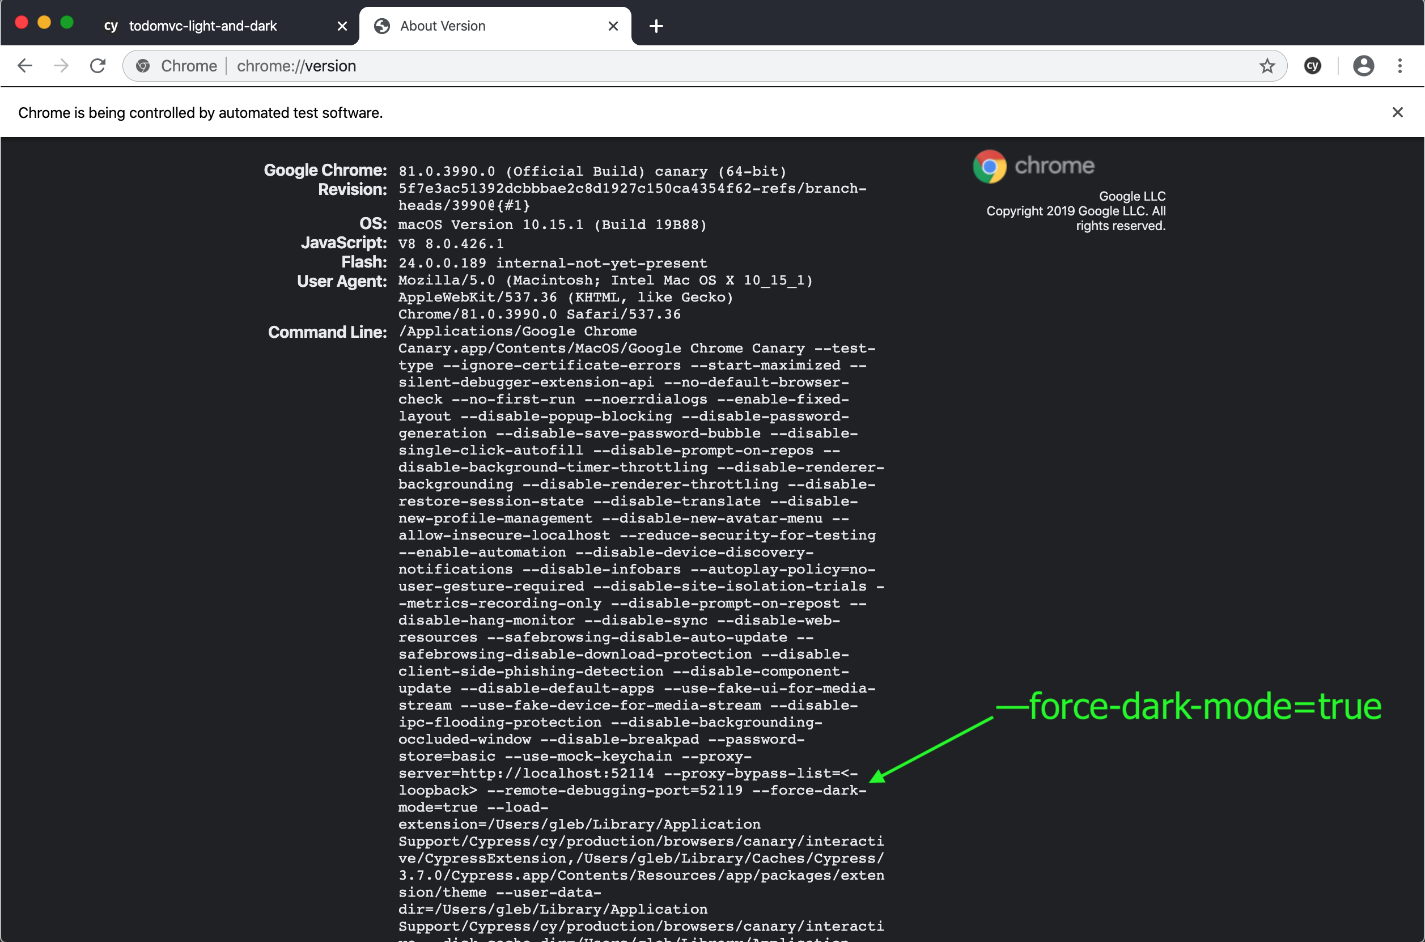The height and width of the screenshot is (942, 1425).
Task: Click the forward navigation arrow
Action: pyautogui.click(x=61, y=66)
